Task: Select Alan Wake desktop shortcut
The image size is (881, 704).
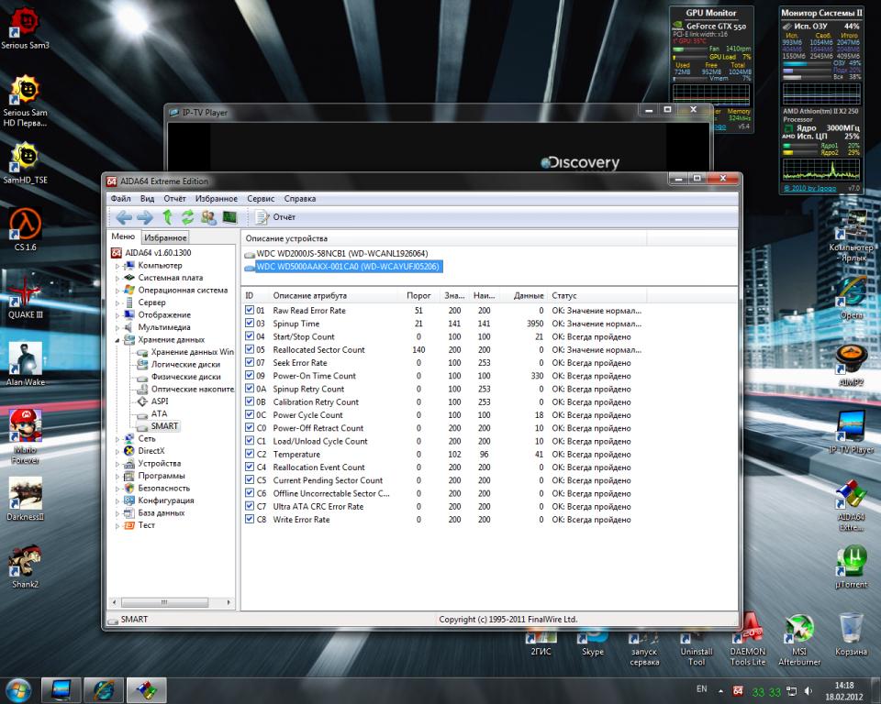Action: click(x=26, y=365)
